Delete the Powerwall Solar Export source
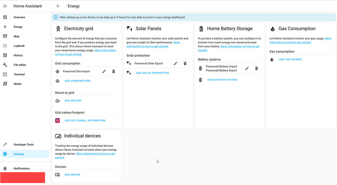This screenshot has height=185, width=337. [x=185, y=63]
